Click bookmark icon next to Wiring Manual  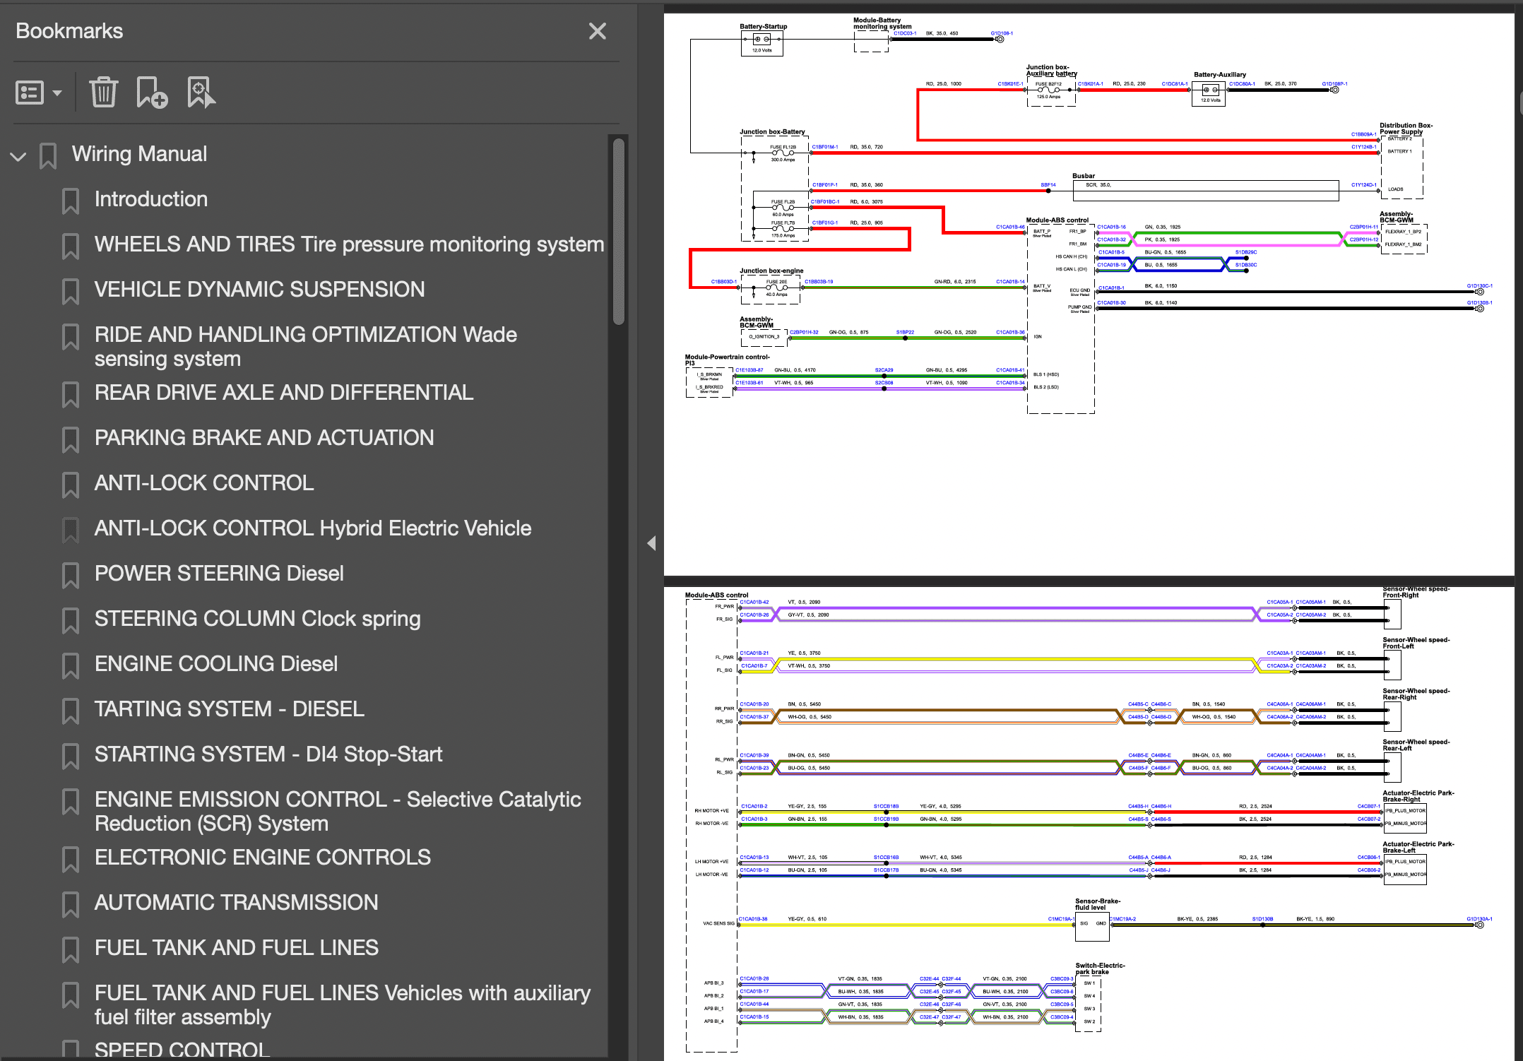pos(48,155)
